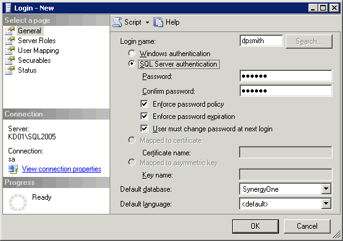Click the User Mapping page icon
The width and height of the screenshot is (343, 241).
pos(10,51)
